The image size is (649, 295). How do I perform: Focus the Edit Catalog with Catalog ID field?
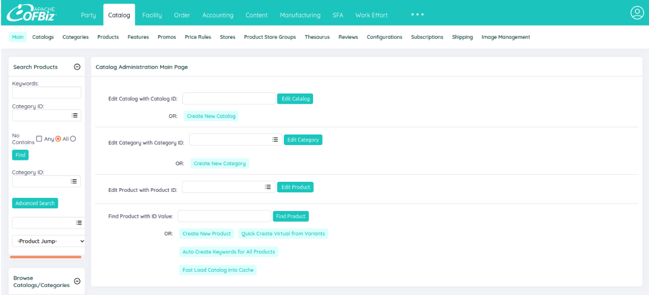coord(229,99)
